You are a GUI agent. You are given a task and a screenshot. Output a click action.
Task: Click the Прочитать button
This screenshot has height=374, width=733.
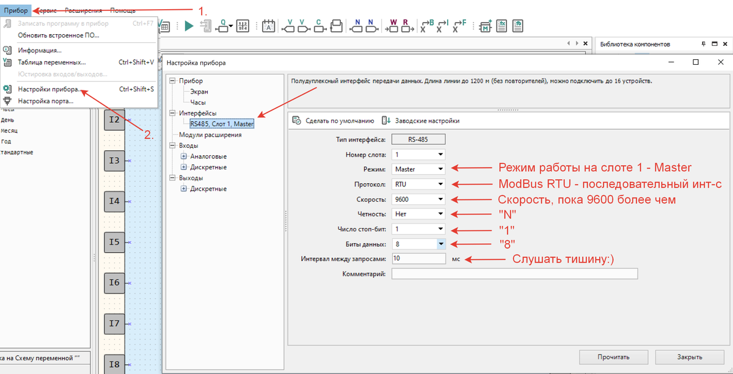pos(613,357)
